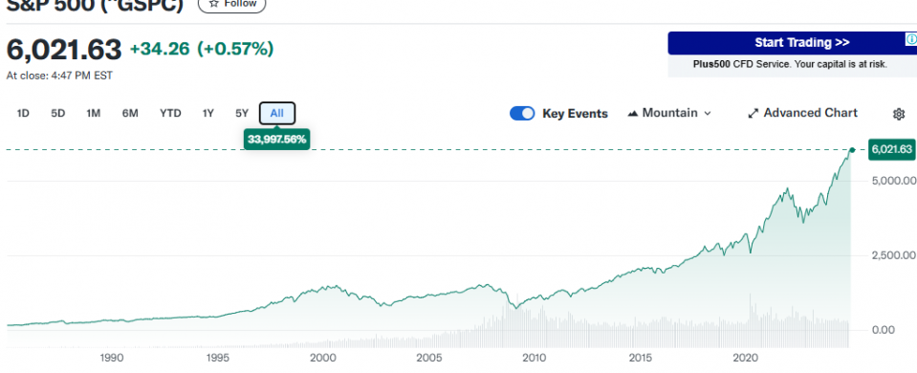Select the YTD time range
Screen dimensions: 917x373
pyautogui.click(x=170, y=114)
